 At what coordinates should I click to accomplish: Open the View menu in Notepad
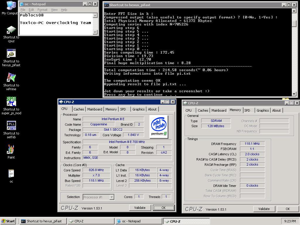point(54,10)
